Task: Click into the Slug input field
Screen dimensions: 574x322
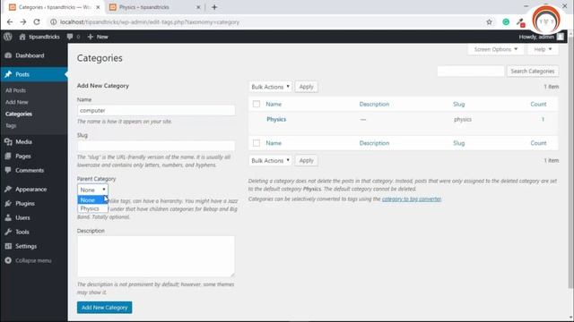Action: tap(156, 146)
